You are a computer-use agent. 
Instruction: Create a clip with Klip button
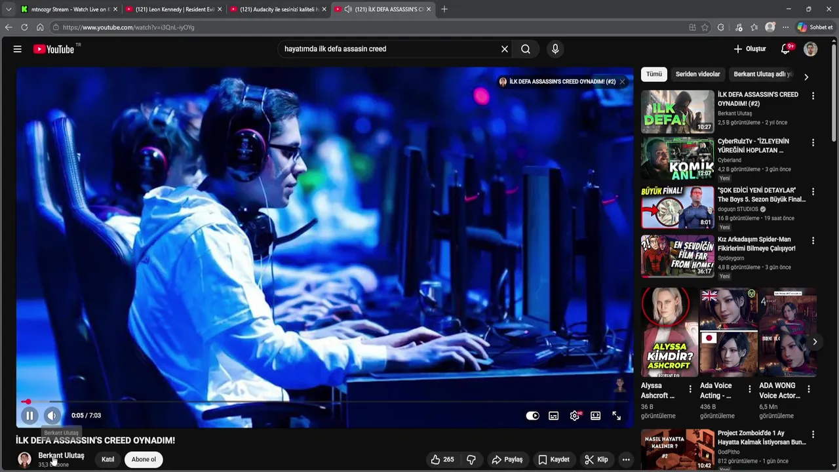pos(596,460)
